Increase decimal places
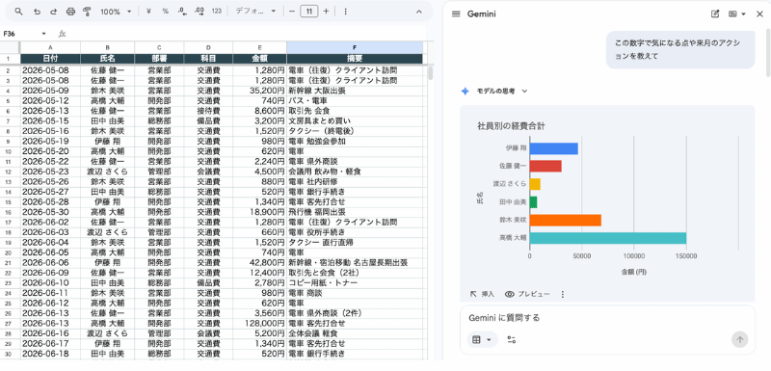 tap(199, 12)
